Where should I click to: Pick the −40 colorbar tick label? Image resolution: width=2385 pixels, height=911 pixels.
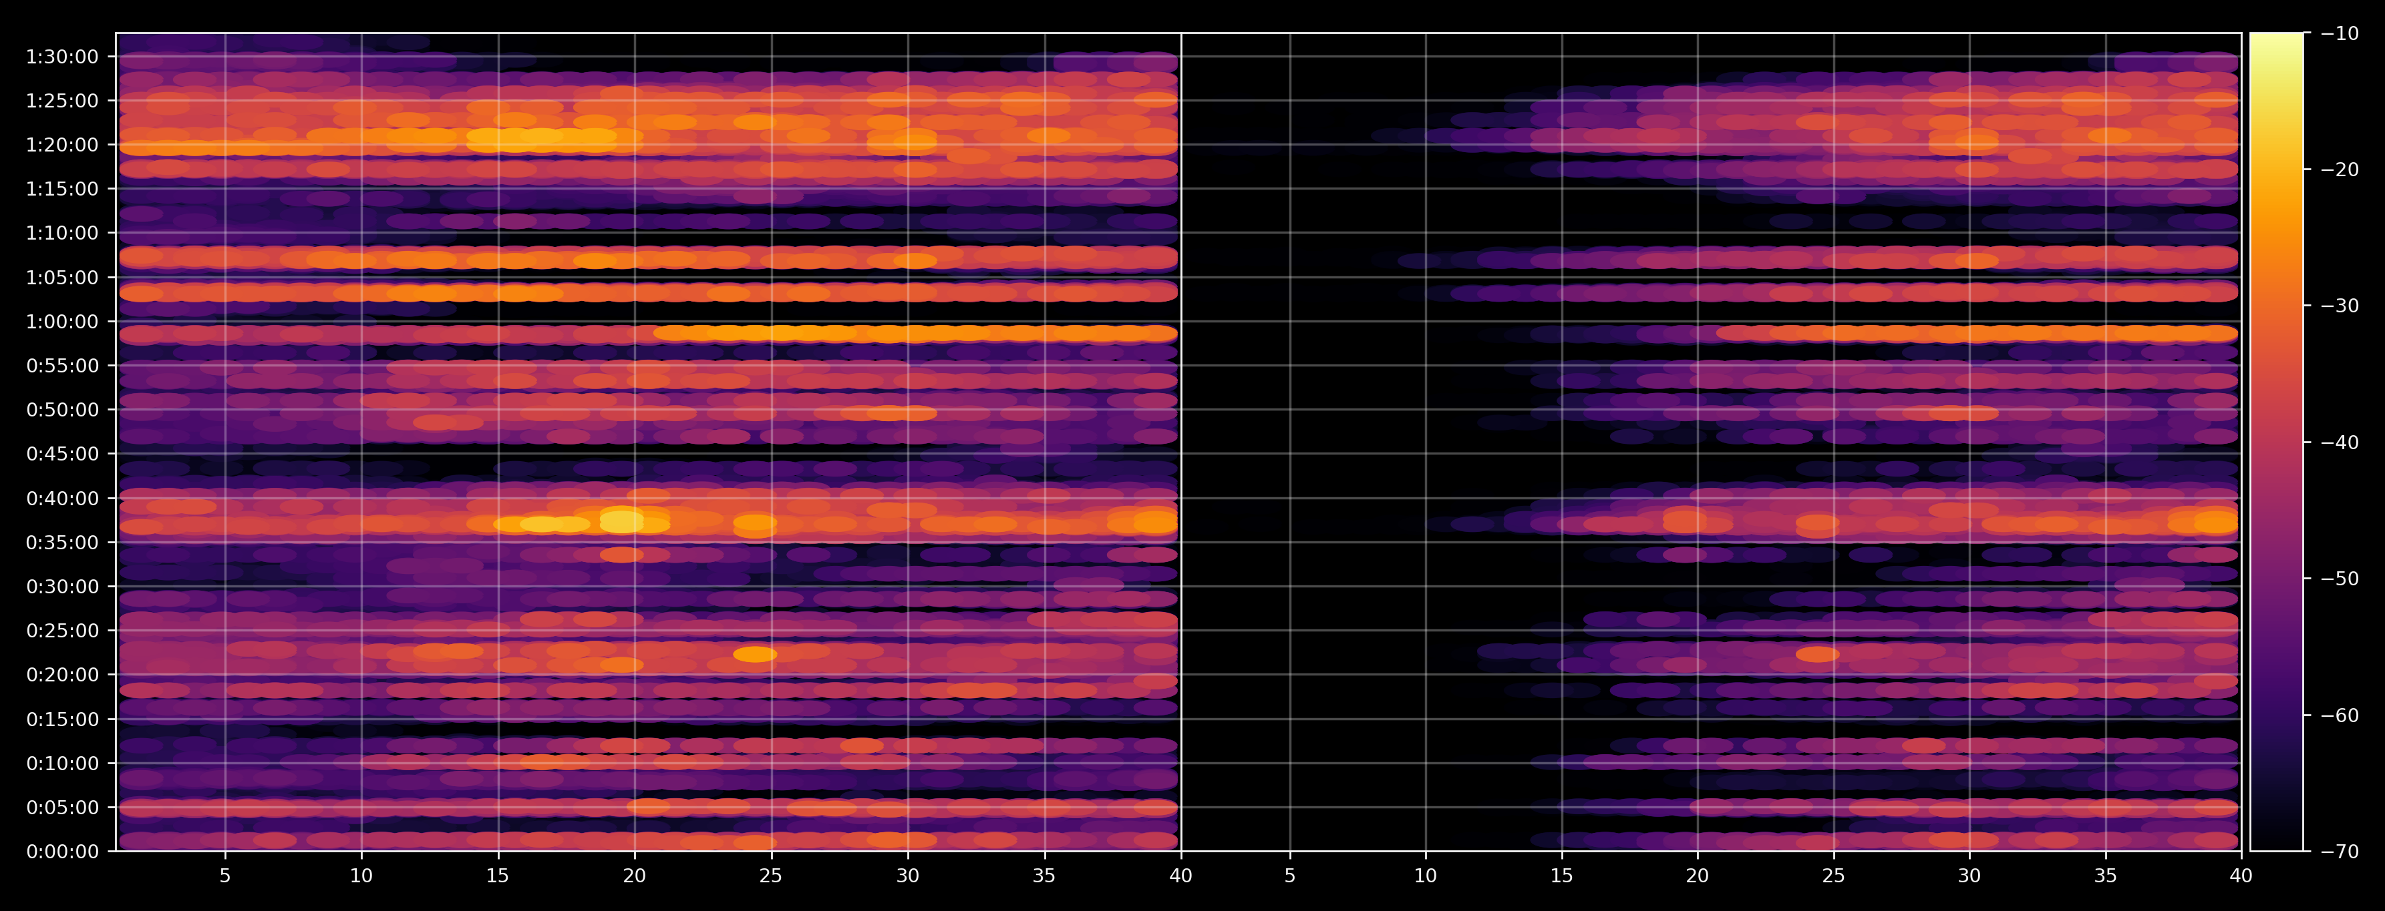pyautogui.click(x=2340, y=442)
